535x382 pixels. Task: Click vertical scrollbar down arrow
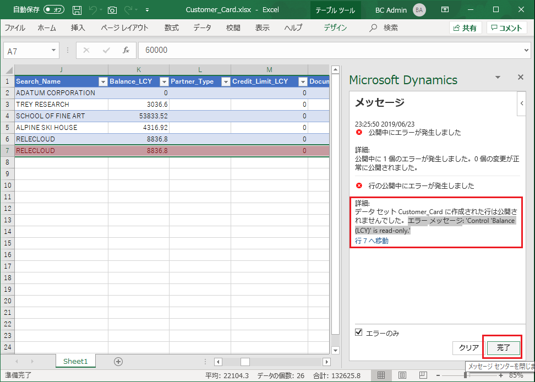click(x=335, y=350)
